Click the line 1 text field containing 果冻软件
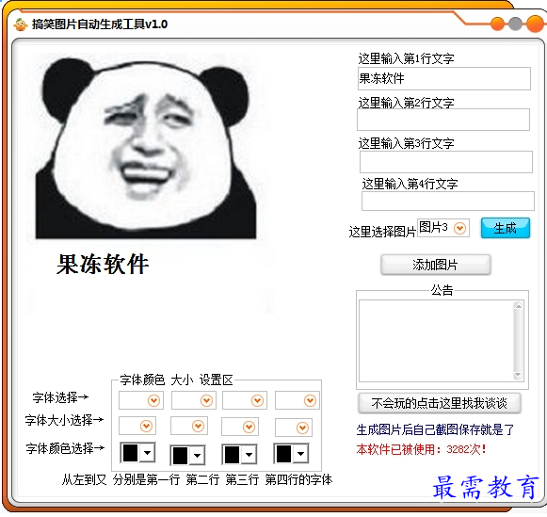The width and height of the screenshot is (547, 517). [444, 79]
